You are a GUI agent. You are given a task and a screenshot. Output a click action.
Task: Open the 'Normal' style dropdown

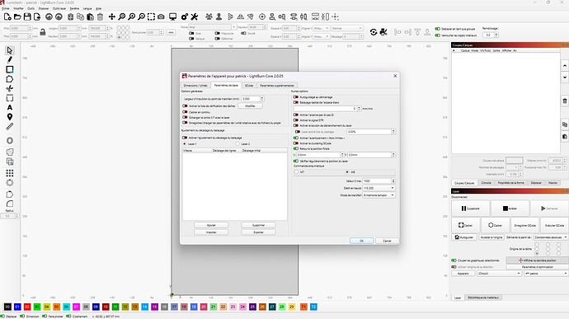coord(346,28)
